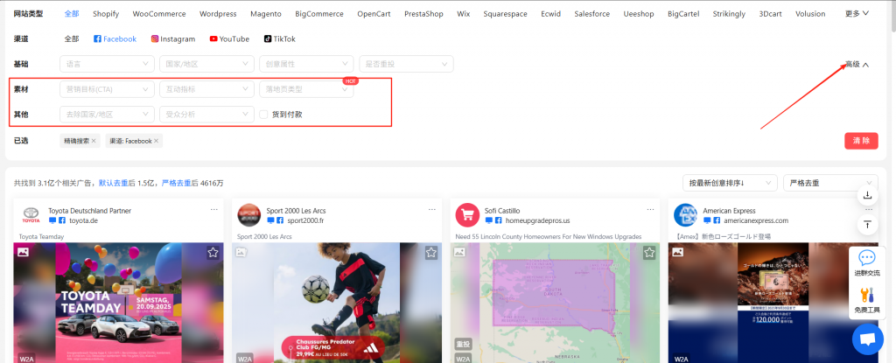Viewport: 896px width, 363px height.
Task: Star the Toyota Teamday ad as favorite
Action: pos(213,253)
